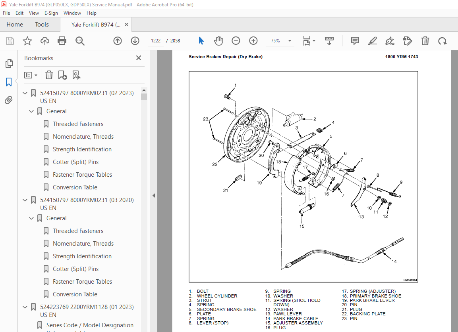Add a sticky note comment
The height and width of the screenshot is (332, 458).
tap(355, 41)
